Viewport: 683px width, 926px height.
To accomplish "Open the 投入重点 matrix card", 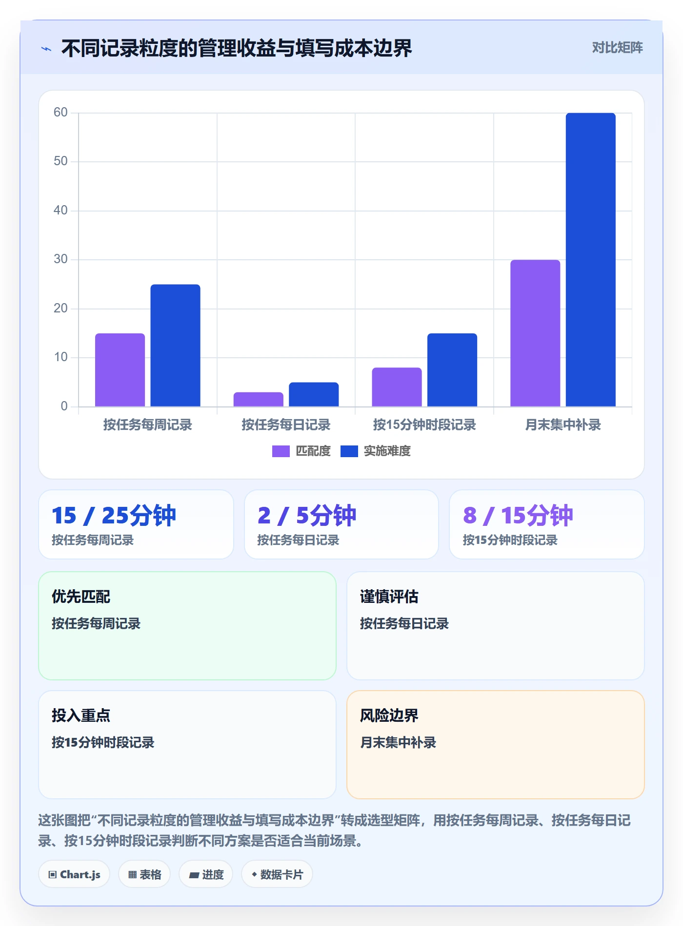I will tap(187, 745).
